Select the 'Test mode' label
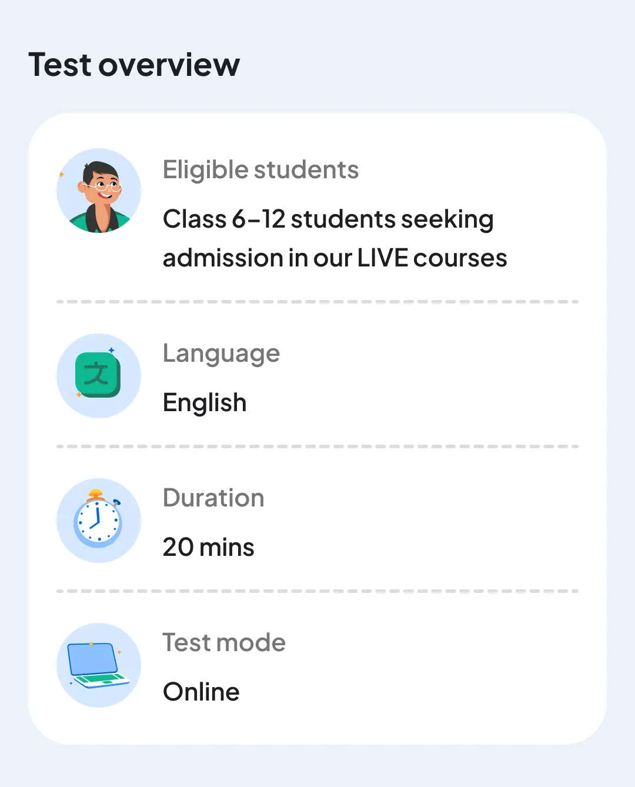Screen dimensions: 635x787 [x=224, y=643]
